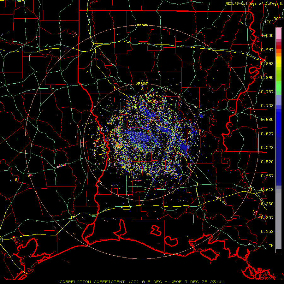Click the 0.520 legend value
Screen dimensions: 284x284
(267, 162)
